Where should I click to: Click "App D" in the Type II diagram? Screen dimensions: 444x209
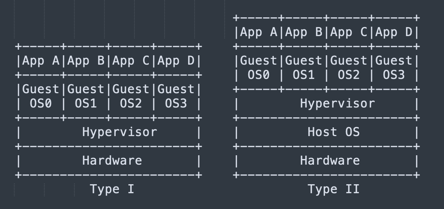(x=394, y=32)
